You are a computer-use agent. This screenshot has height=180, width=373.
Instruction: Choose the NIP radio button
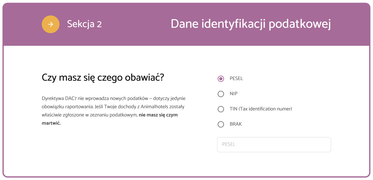(x=221, y=94)
